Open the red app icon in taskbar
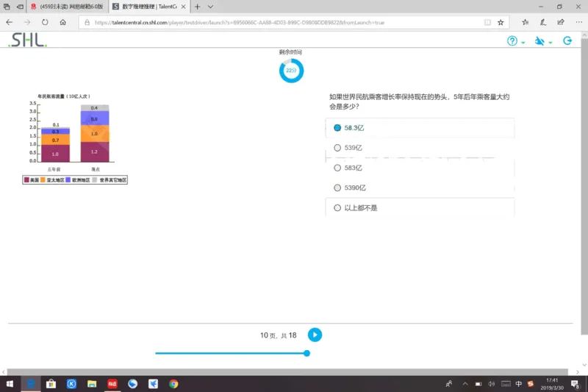 (x=112, y=384)
